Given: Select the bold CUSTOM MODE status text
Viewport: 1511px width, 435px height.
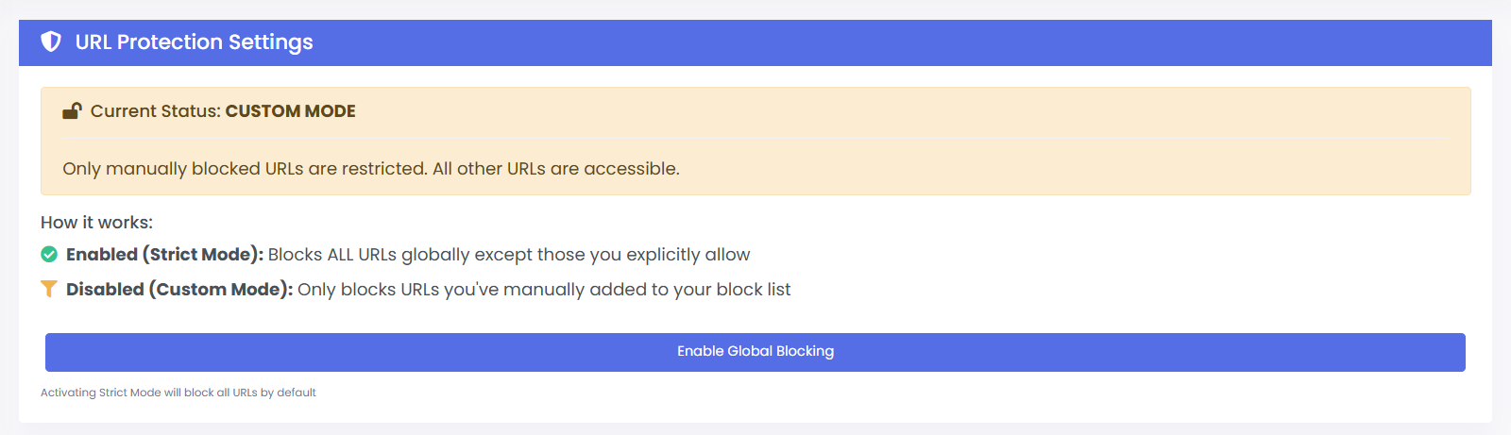Looking at the screenshot, I should click(x=290, y=111).
